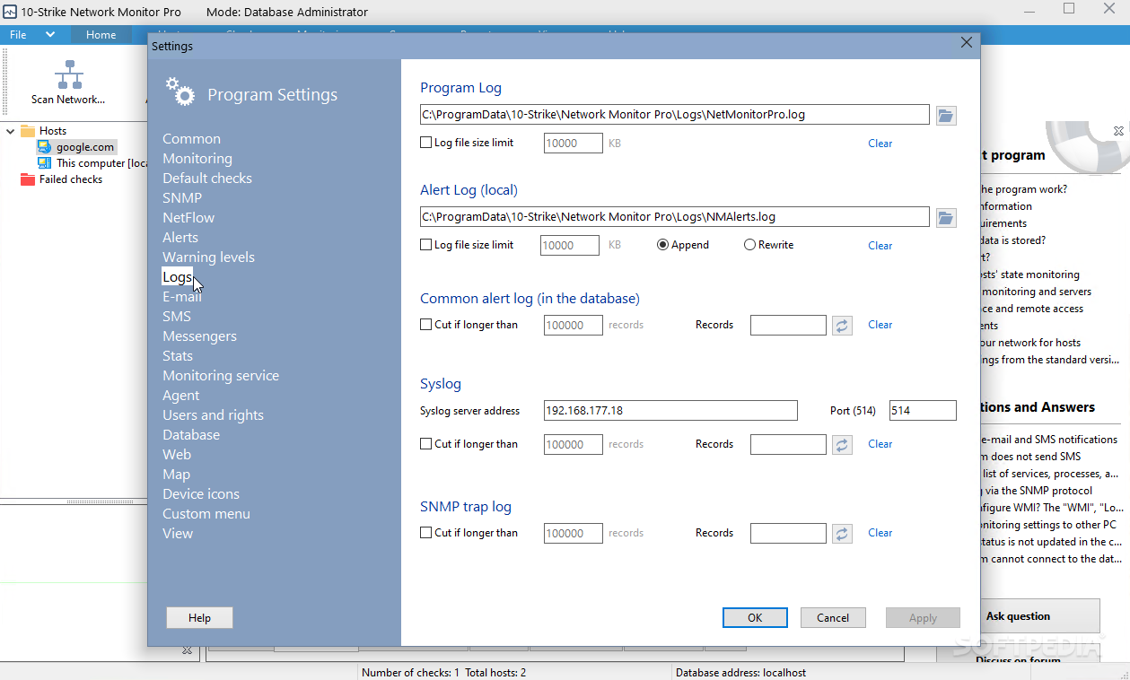This screenshot has width=1130, height=680.
Task: Refresh SNMP trap log records count
Action: 842,533
